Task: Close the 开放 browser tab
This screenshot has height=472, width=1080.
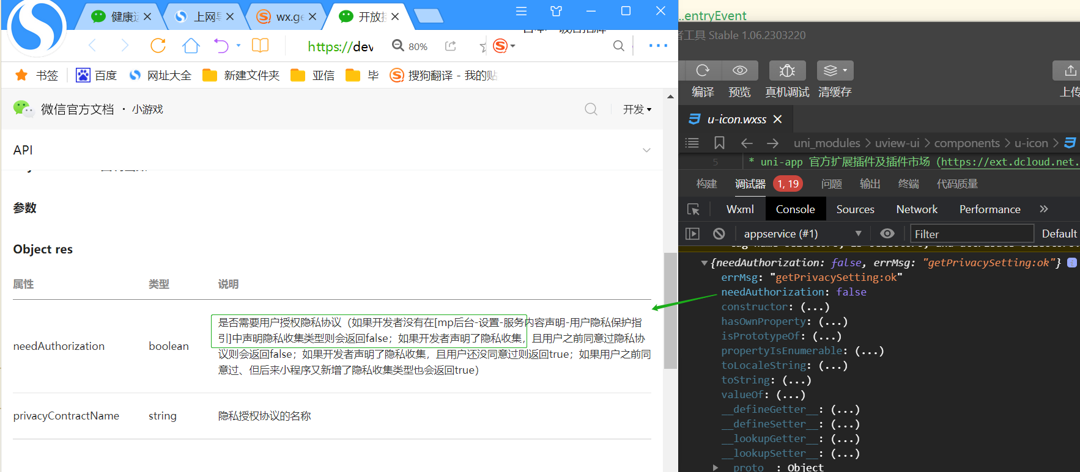Action: [395, 16]
